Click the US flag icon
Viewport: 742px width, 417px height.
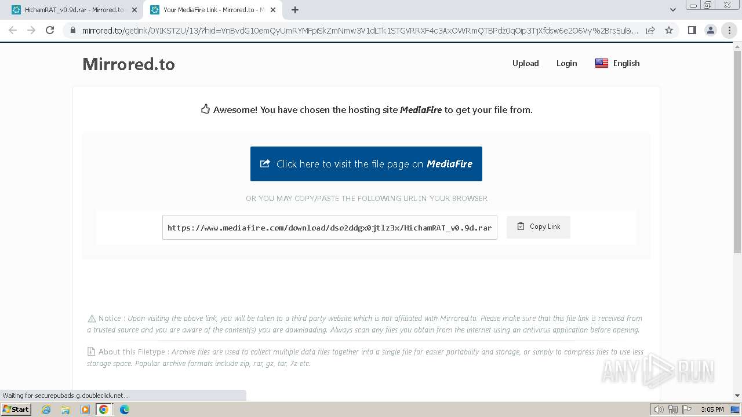(602, 63)
